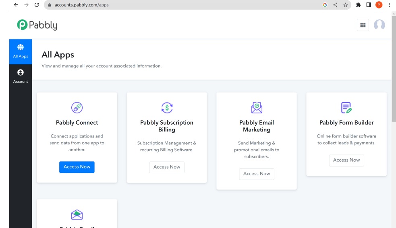Click the envelope icon on bottom card
This screenshot has width=396, height=228.
coord(77,215)
